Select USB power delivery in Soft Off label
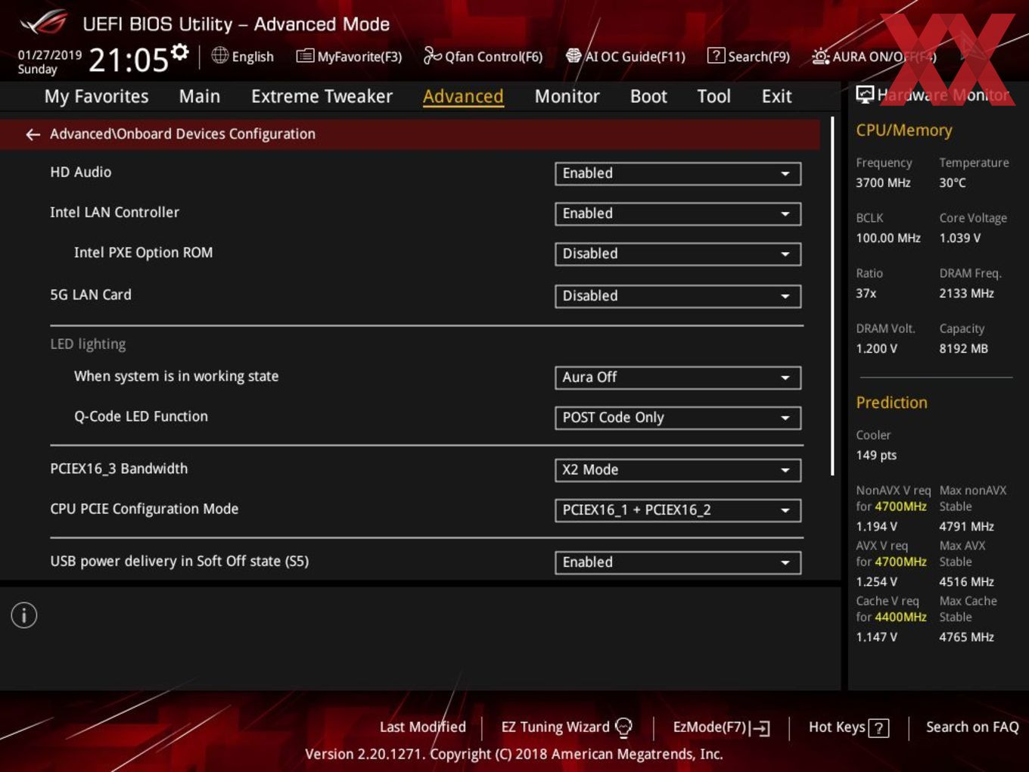 coord(179,562)
